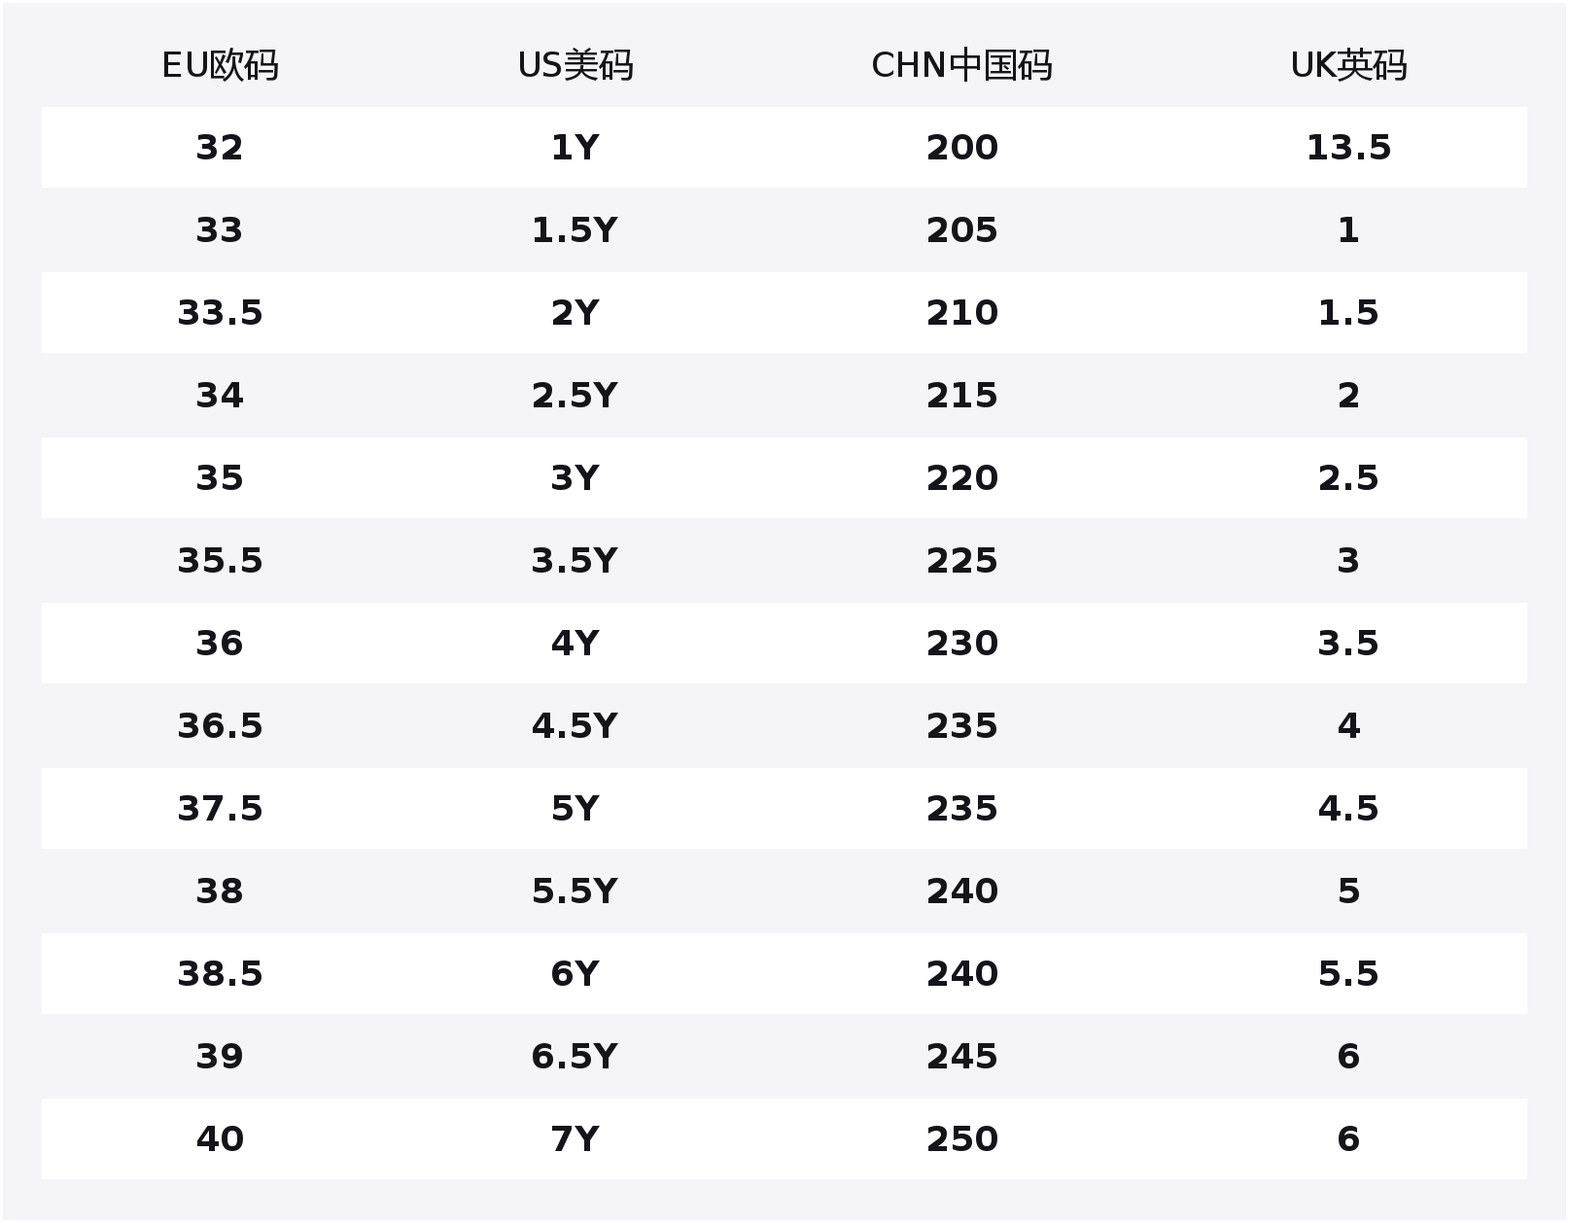
Task: Click the CHN中国码 column header
Action: pos(961,65)
